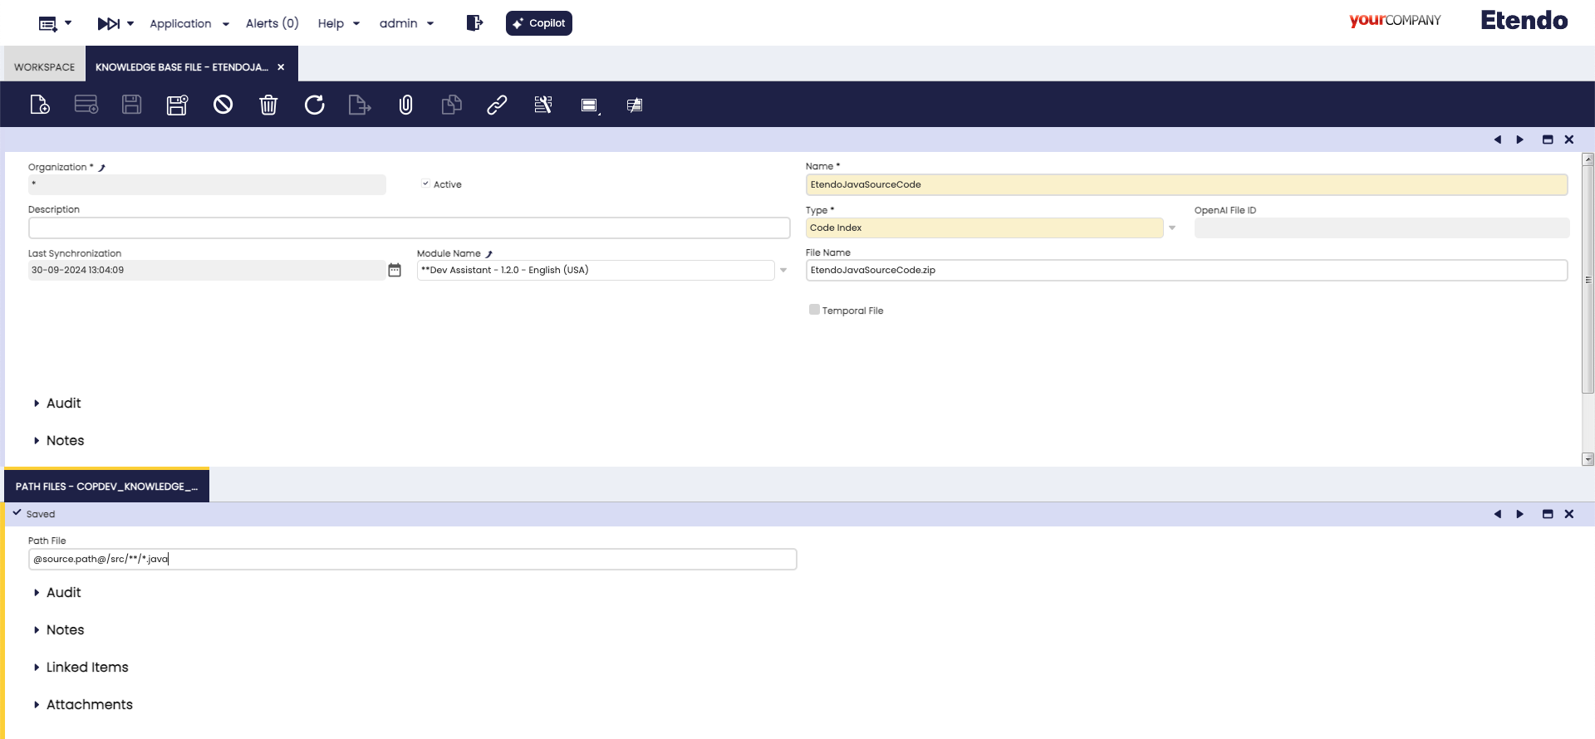Open the Module Name dropdown arrow

coord(783,271)
